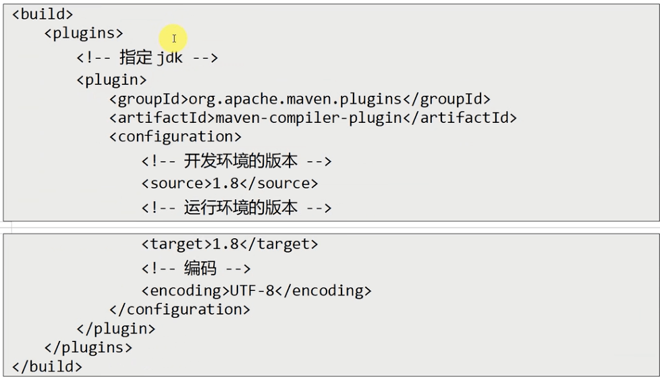This screenshot has height=382, width=660.
Task: Click the opening <plugins> tag
Action: click(x=84, y=33)
